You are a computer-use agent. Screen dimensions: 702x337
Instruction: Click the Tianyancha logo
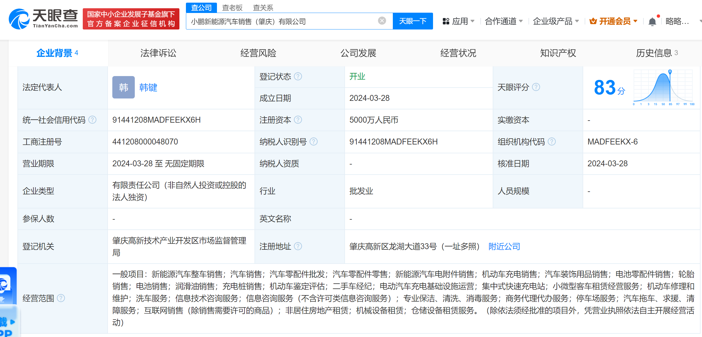pos(43,19)
